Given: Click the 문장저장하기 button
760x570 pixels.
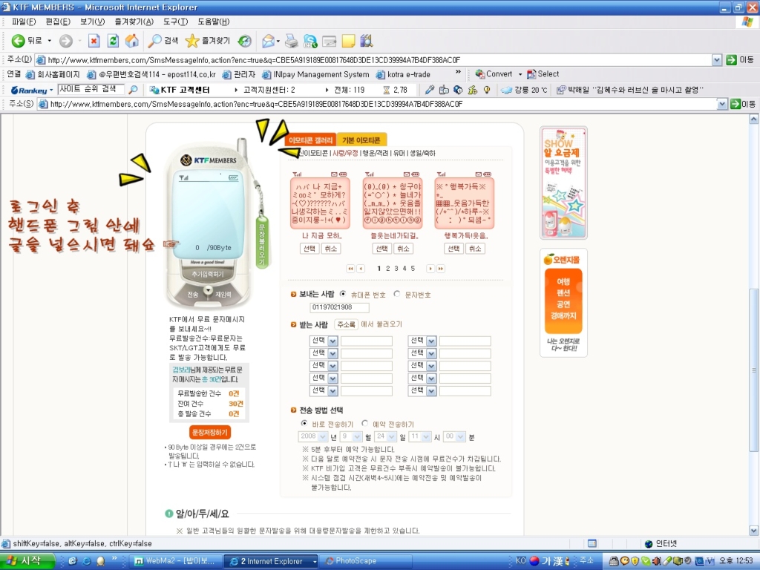Looking at the screenshot, I should [210, 433].
